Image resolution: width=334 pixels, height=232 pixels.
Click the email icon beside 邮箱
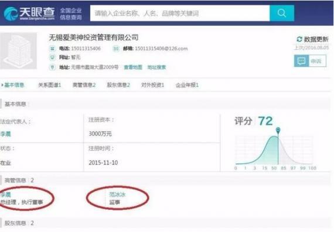pyautogui.click(x=116, y=49)
